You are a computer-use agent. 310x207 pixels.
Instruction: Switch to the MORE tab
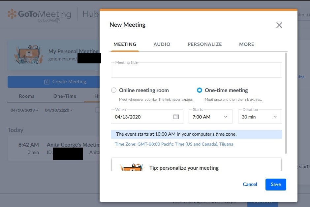(246, 44)
